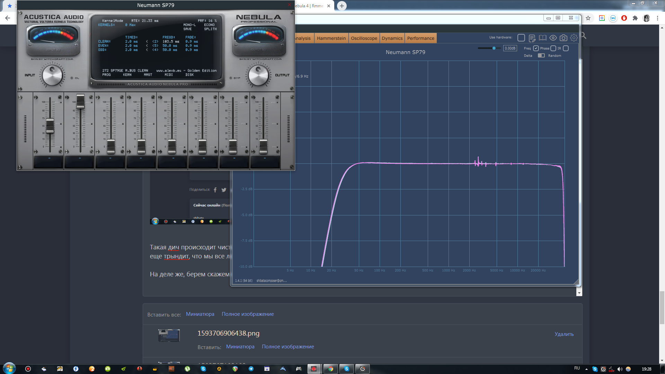665x374 pixels.
Task: Click SAVE on the Nebula display
Action: pos(187,29)
